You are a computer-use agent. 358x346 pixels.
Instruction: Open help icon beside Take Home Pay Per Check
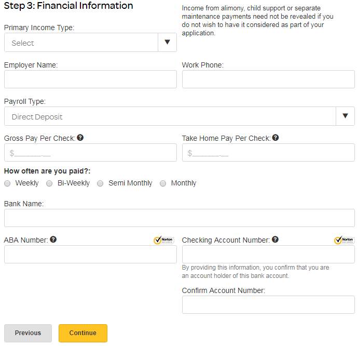point(276,138)
